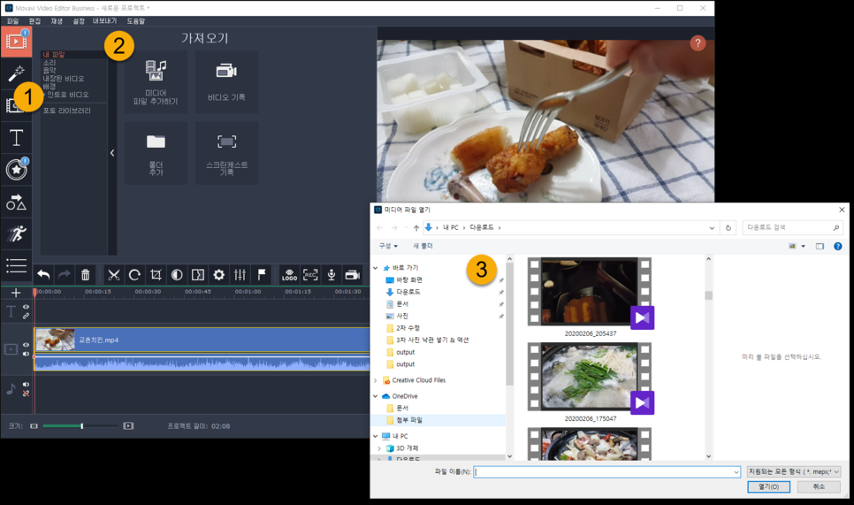Delete the selected clip with trash icon
The height and width of the screenshot is (505, 854).
click(86, 275)
